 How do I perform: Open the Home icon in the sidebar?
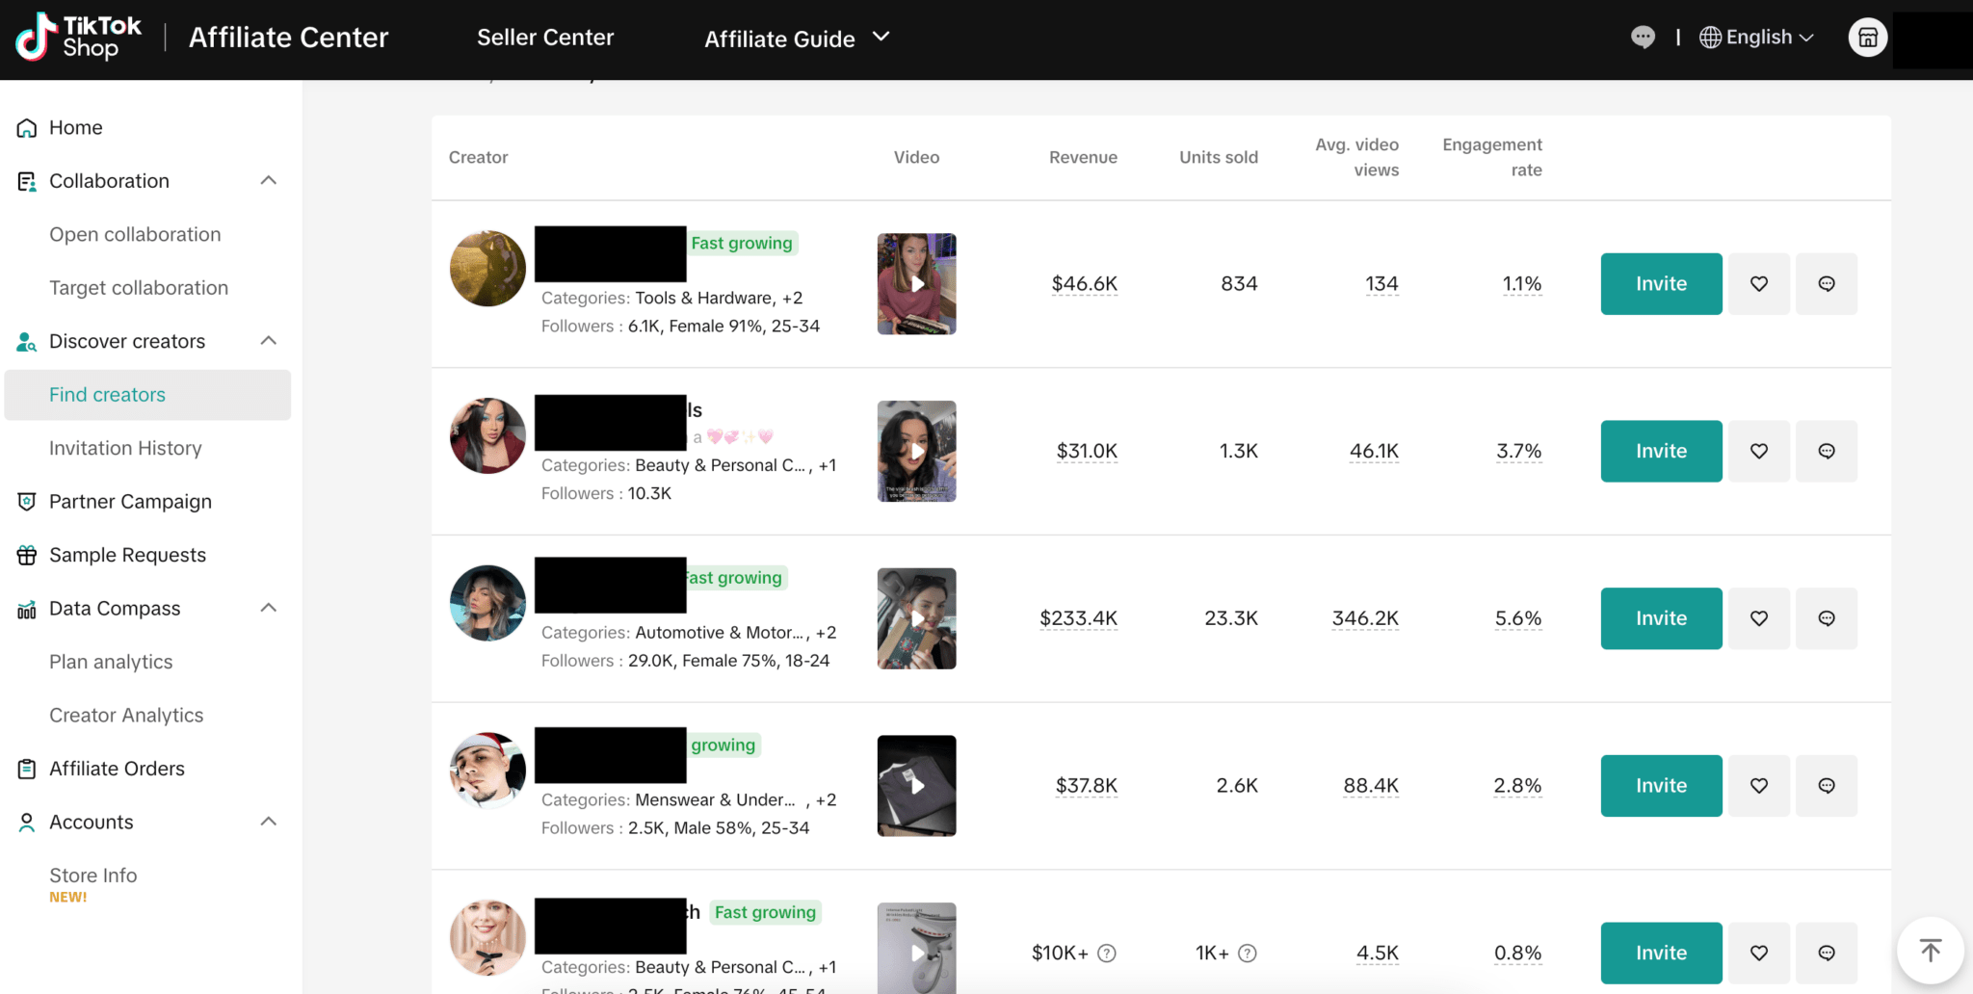pos(25,127)
